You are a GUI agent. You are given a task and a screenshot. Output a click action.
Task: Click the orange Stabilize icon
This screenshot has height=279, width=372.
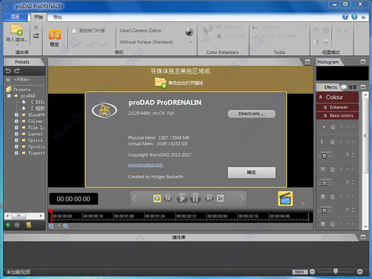click(x=55, y=34)
